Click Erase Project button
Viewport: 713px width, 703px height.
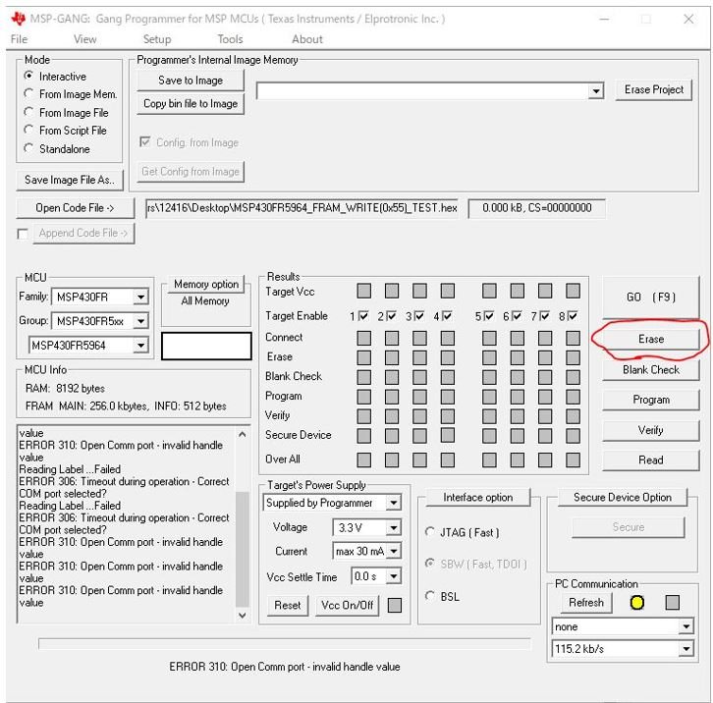click(x=654, y=89)
